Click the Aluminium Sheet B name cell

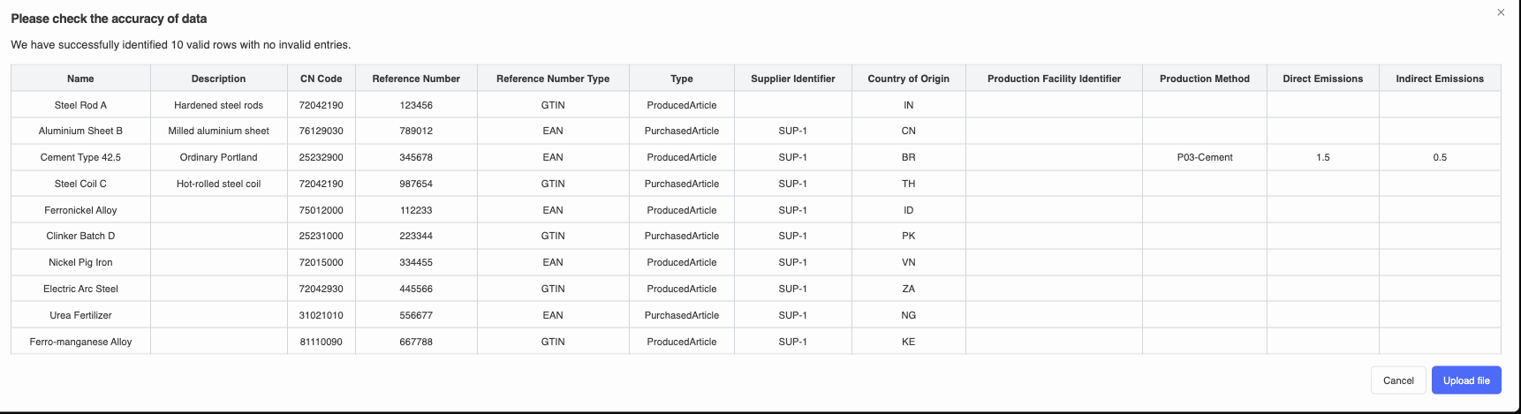tap(80, 131)
